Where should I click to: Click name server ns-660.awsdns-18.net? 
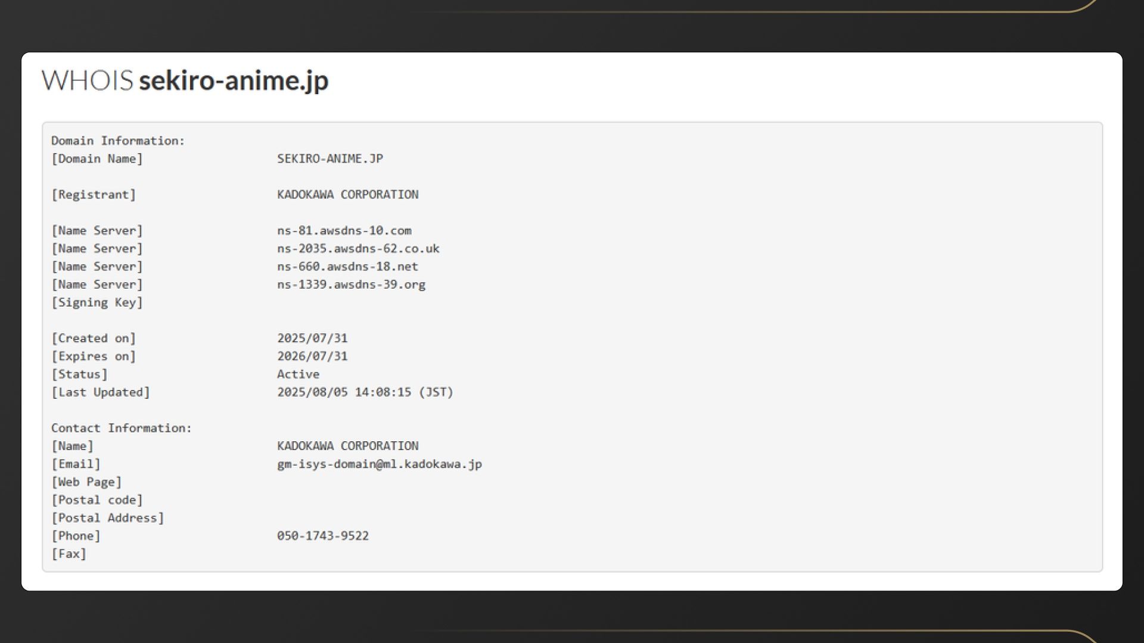[x=347, y=267]
